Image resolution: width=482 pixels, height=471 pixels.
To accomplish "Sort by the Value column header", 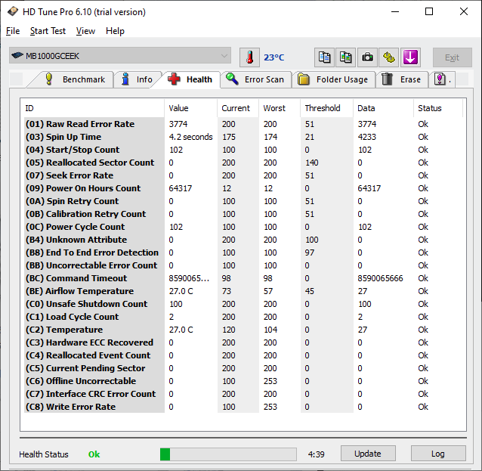I will (x=190, y=108).
